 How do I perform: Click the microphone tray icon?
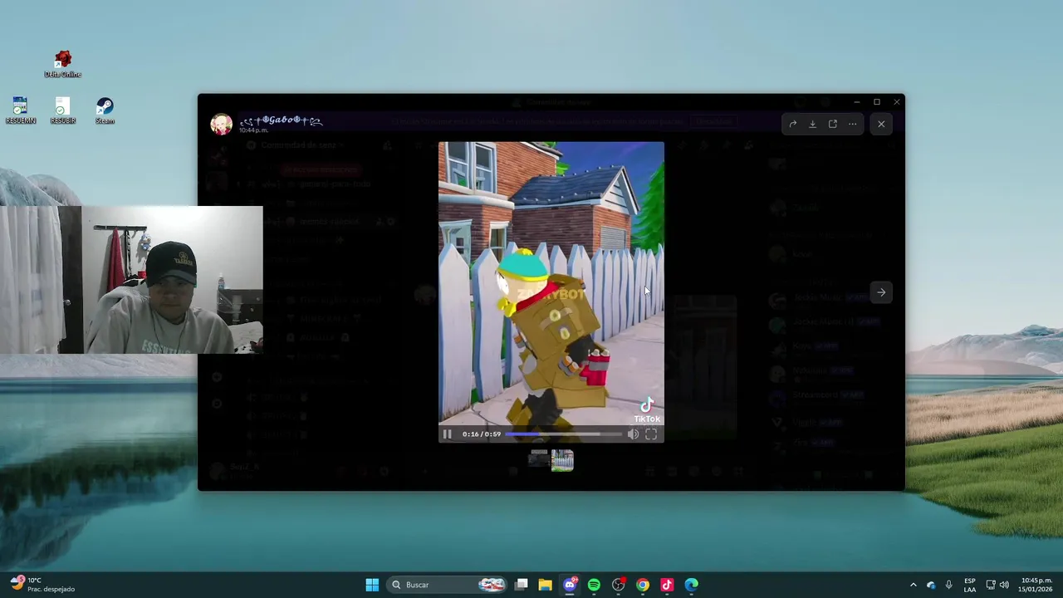coord(948,585)
